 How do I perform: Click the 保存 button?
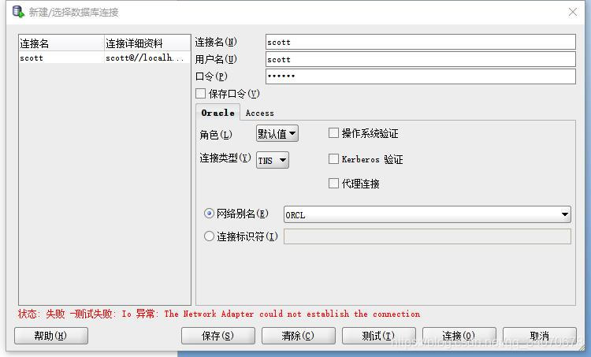(217, 336)
